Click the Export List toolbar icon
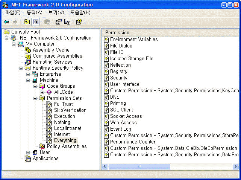 point(67,22)
